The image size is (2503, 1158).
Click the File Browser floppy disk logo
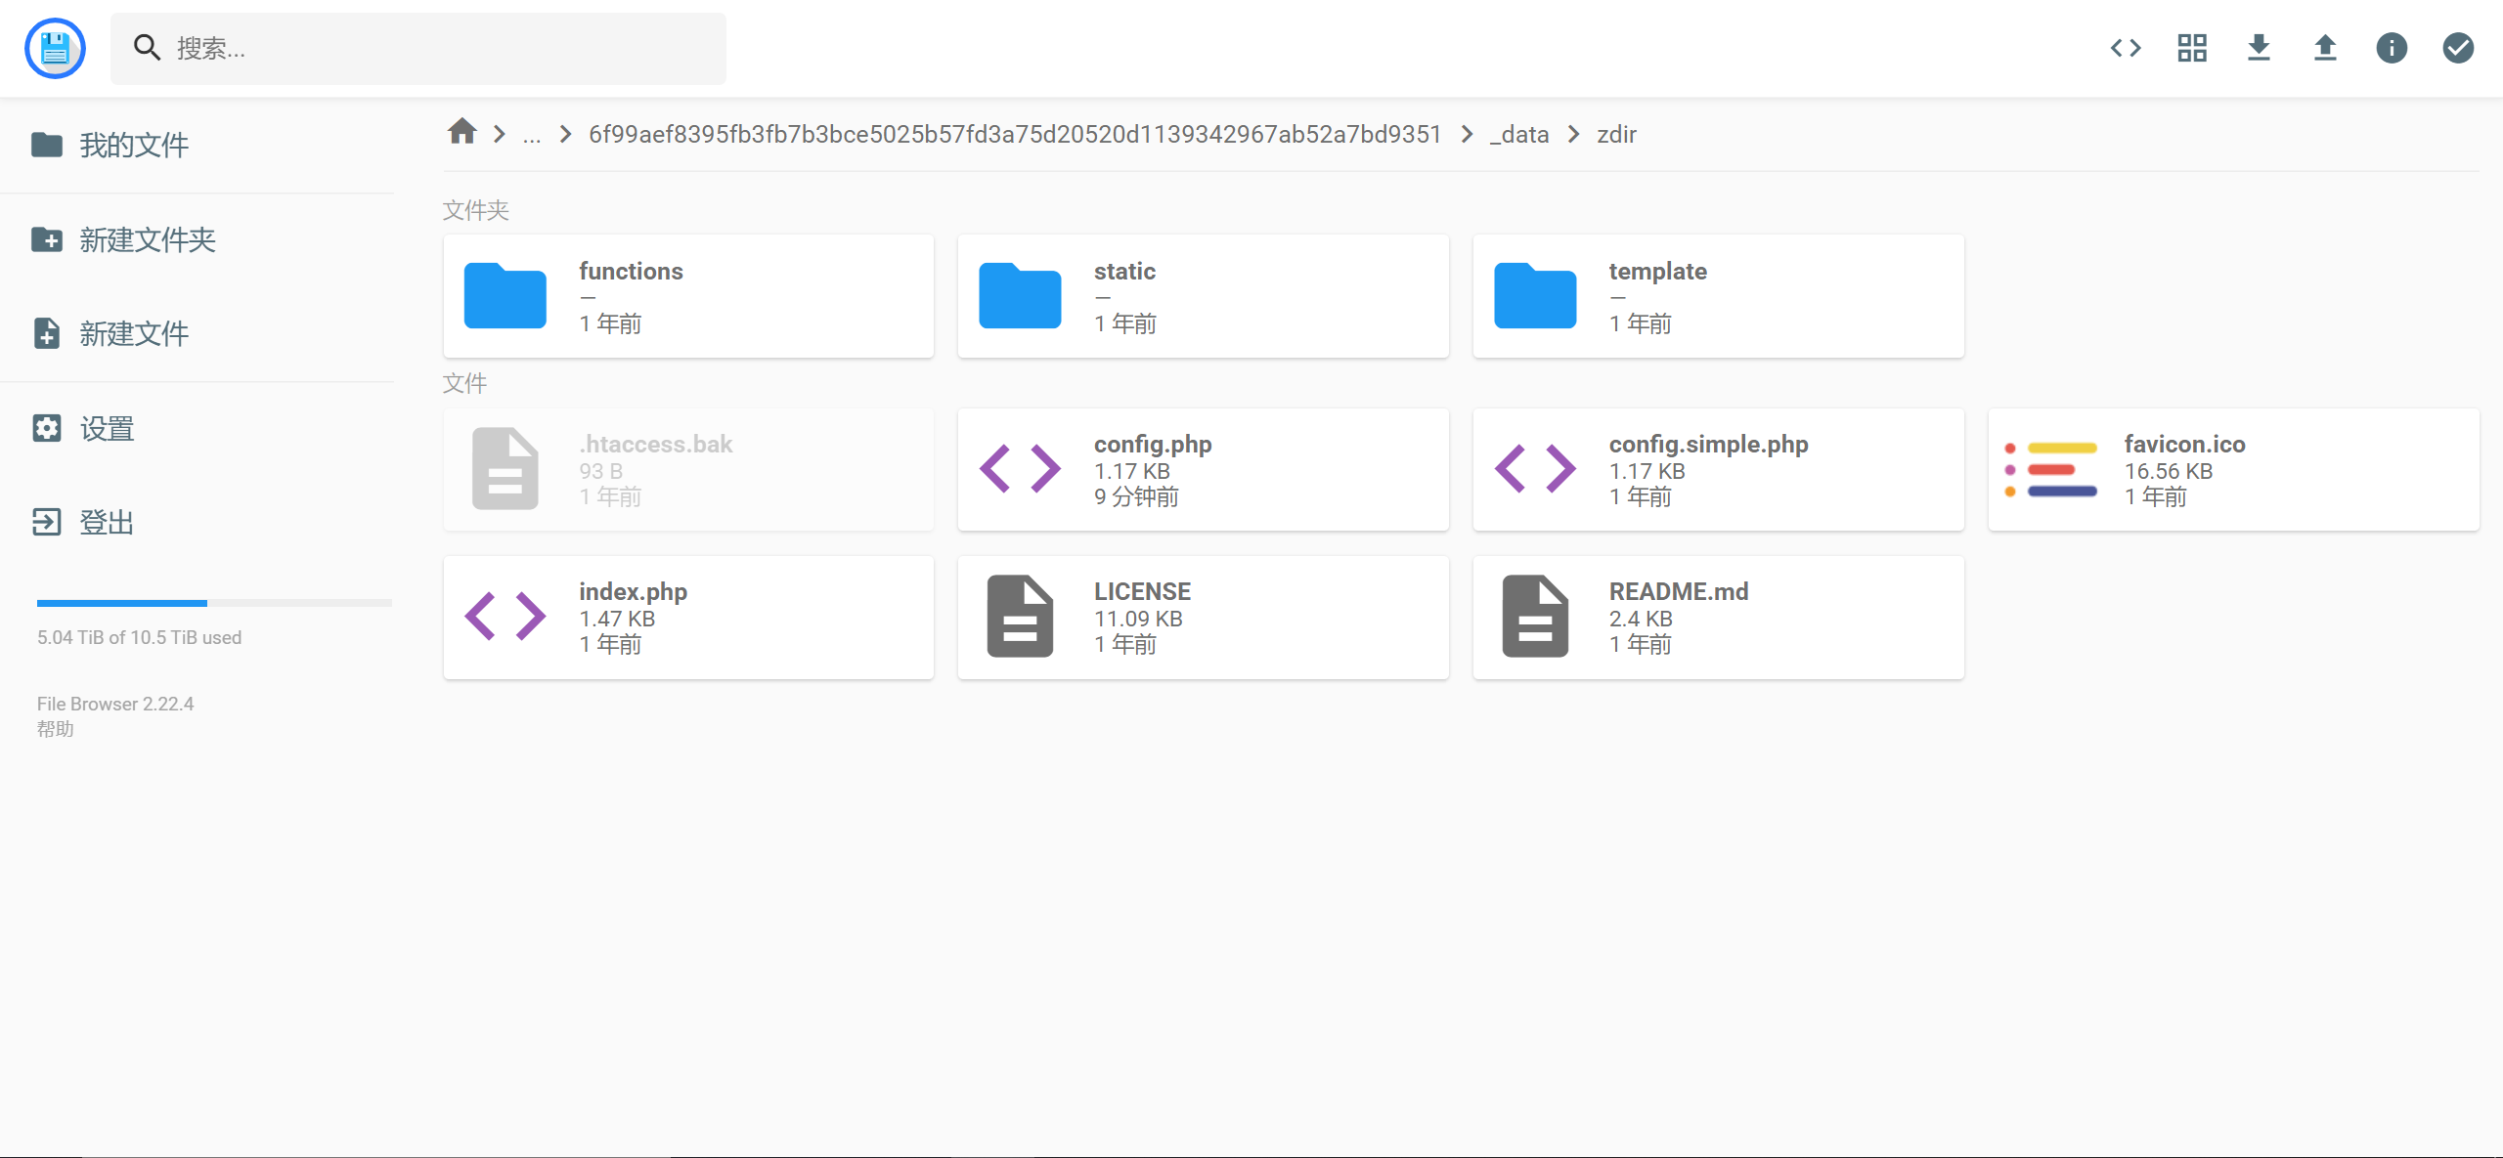[56, 48]
